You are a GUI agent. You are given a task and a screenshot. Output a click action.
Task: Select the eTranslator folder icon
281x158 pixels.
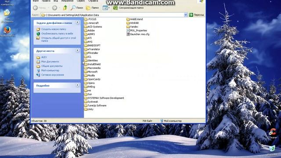[x=86, y=49]
